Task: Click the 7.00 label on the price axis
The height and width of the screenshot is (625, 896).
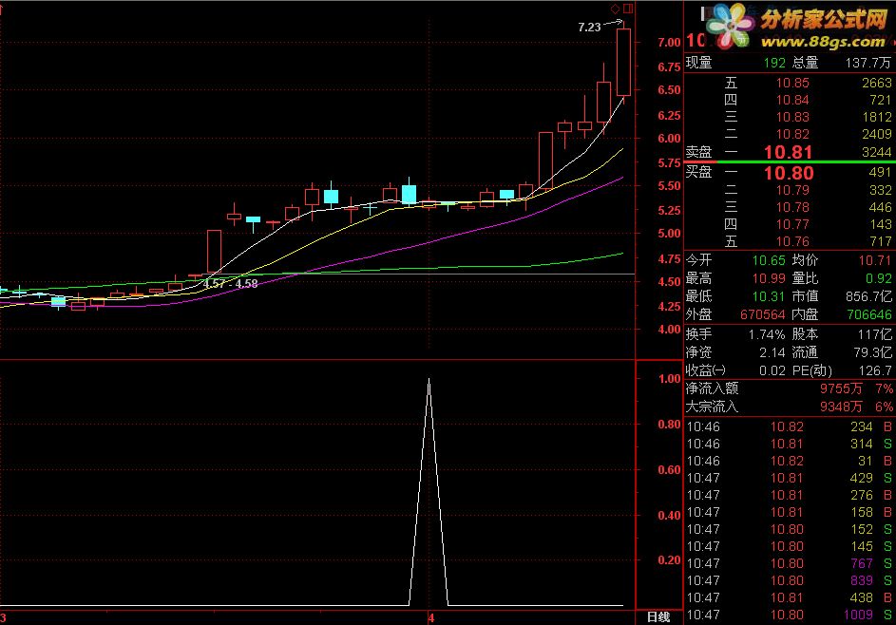Action: (669, 43)
